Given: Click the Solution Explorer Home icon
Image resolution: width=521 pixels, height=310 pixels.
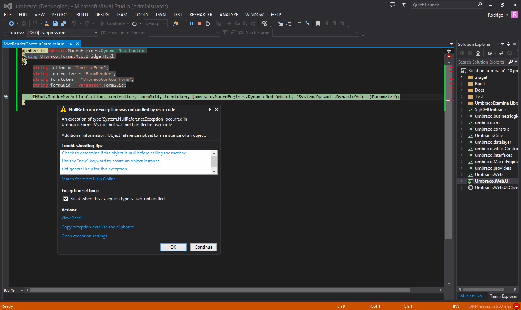Looking at the screenshot, I should [x=478, y=53].
